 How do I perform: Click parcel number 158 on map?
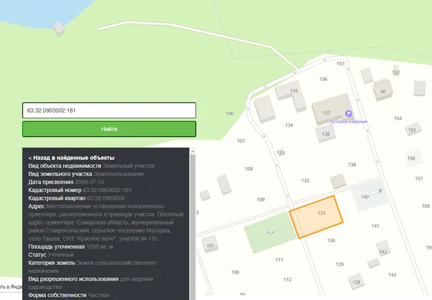pos(426,206)
